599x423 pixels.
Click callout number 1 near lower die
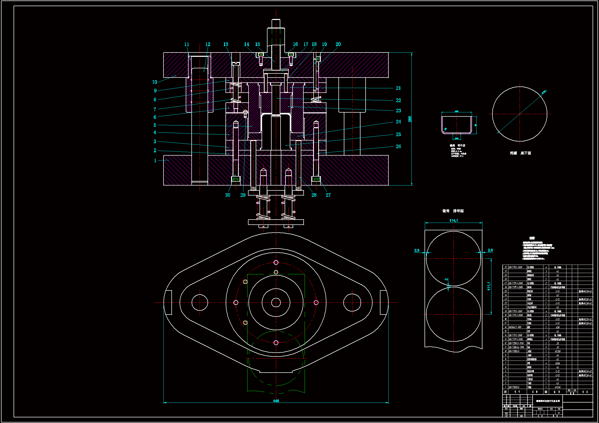coord(155,160)
